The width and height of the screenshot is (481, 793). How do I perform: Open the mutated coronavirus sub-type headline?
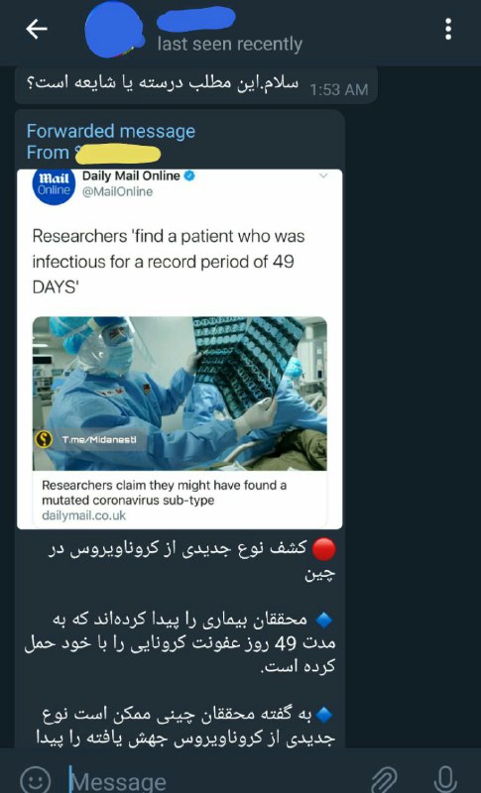[x=164, y=493]
